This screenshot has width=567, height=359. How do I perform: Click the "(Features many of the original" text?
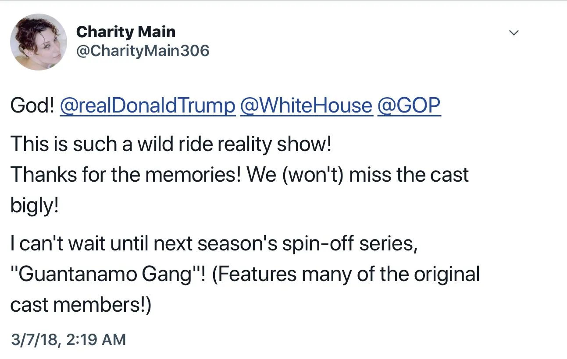coord(346,275)
